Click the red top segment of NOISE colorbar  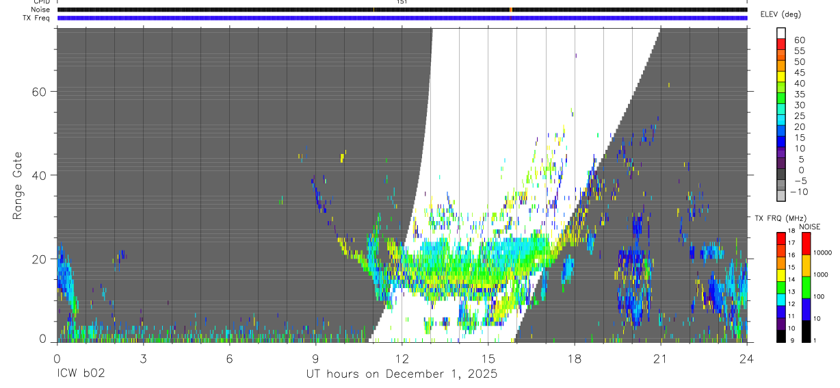806,243
